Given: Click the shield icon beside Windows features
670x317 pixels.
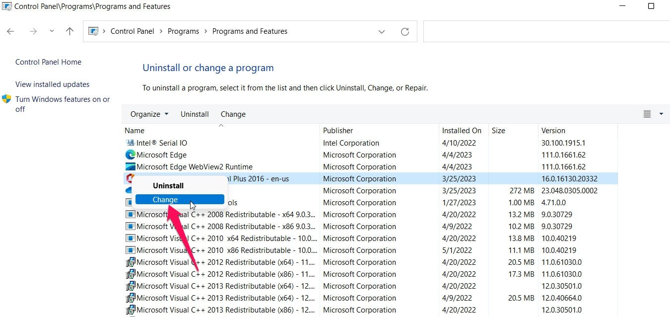Looking at the screenshot, I should click(x=6, y=99).
